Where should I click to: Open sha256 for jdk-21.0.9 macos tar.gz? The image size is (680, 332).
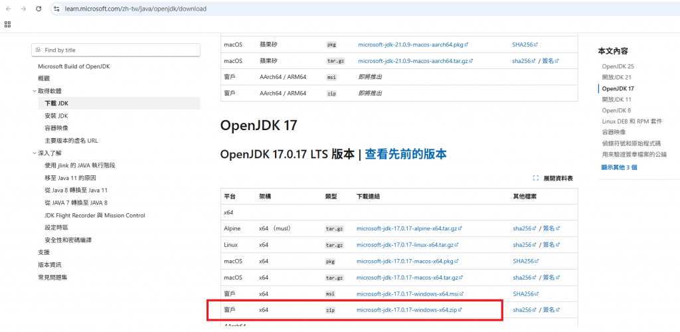523,61
